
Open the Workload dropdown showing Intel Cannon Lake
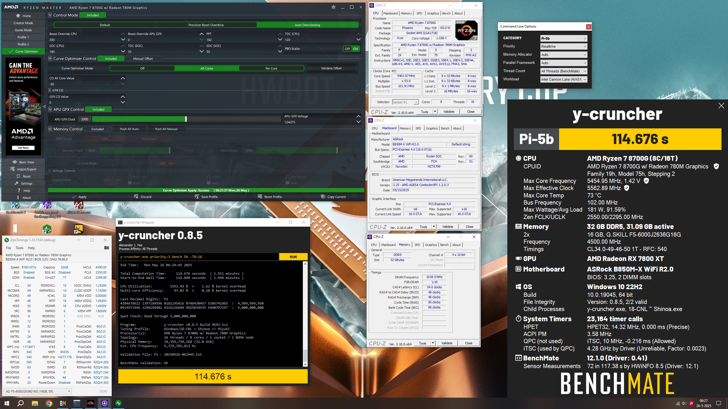point(564,80)
